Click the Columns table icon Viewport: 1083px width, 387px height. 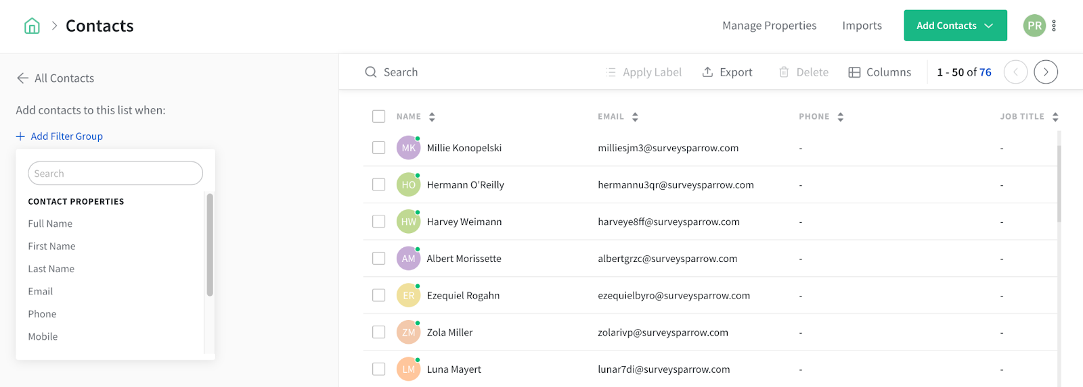point(854,72)
